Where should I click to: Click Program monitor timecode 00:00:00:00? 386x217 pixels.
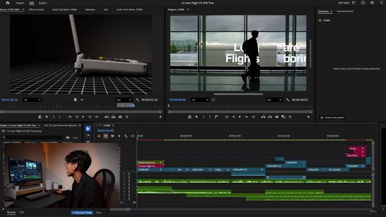click(177, 99)
